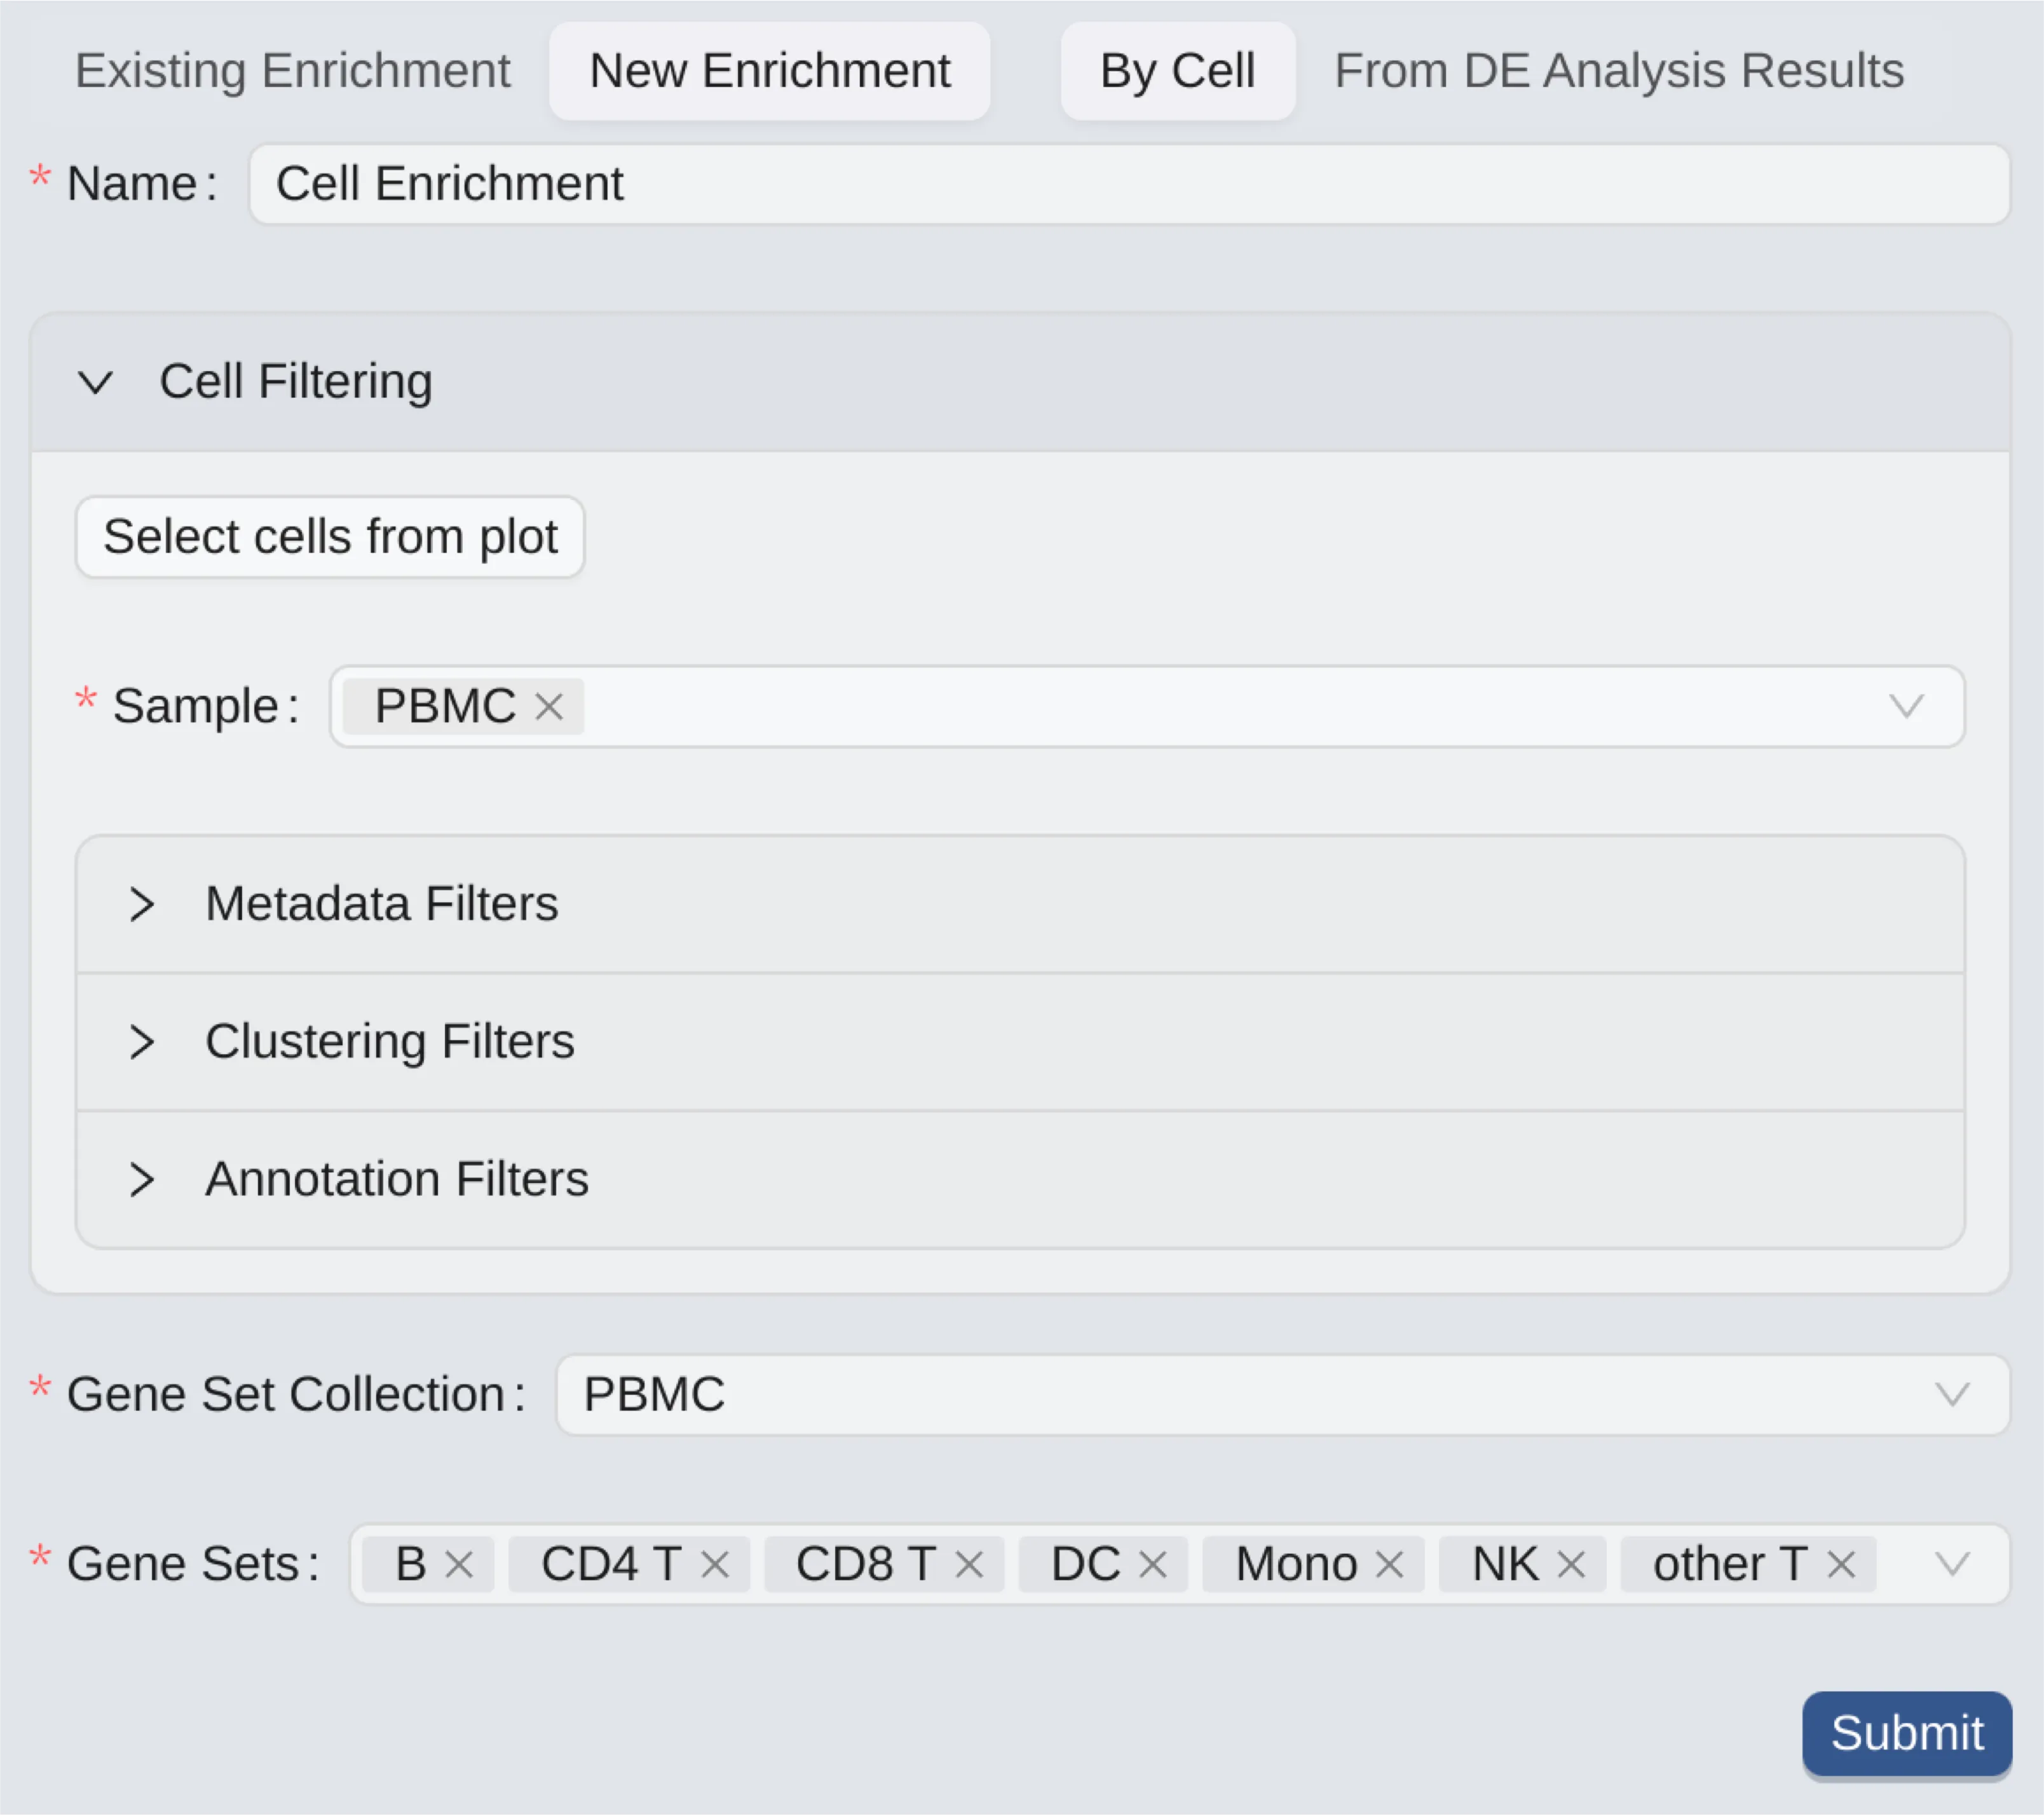Remove the other T gene set tag
The height and width of the screenshot is (1816, 2044).
(x=1841, y=1563)
